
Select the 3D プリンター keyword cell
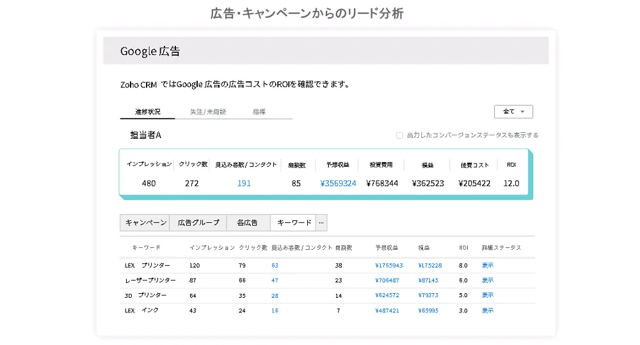pyautogui.click(x=145, y=295)
